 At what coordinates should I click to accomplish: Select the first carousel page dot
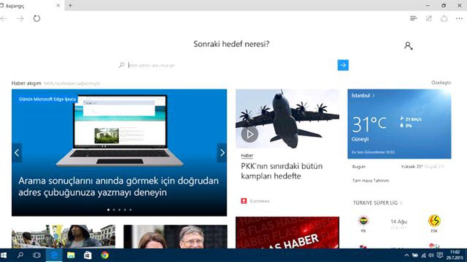(x=109, y=210)
